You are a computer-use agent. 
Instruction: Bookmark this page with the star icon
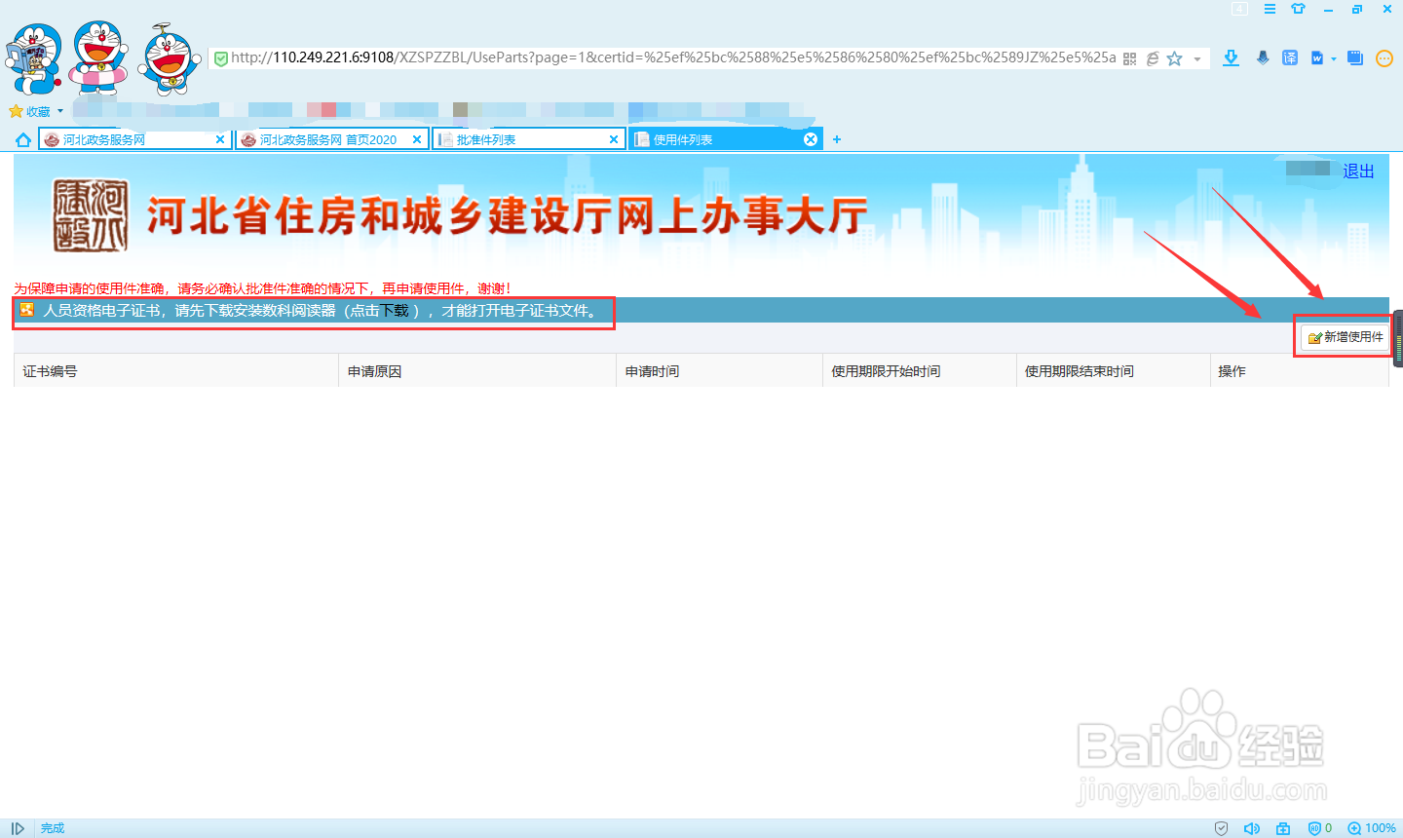point(1176,57)
